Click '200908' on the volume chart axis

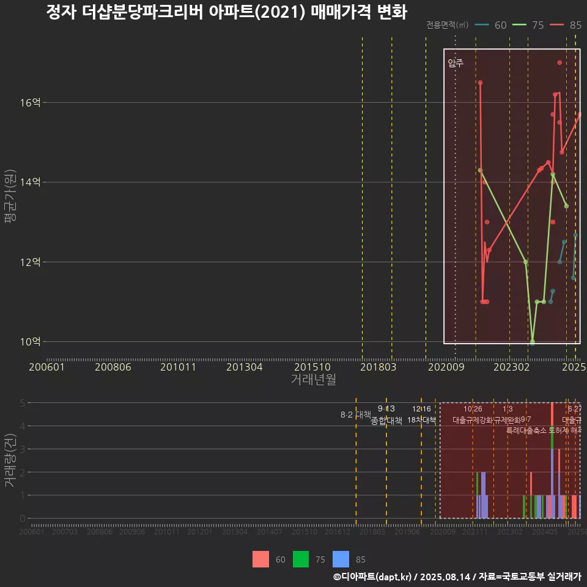tap(132, 531)
